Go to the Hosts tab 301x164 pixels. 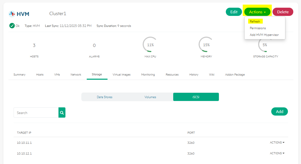pos(40,75)
